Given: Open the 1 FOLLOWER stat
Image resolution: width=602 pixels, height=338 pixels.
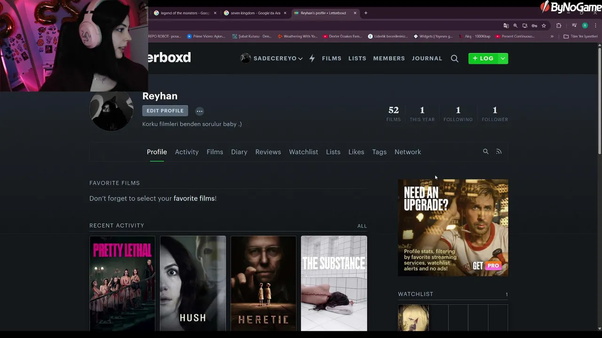Looking at the screenshot, I should coord(495,114).
